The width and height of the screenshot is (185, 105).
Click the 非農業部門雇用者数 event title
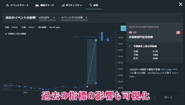[x=141, y=37]
